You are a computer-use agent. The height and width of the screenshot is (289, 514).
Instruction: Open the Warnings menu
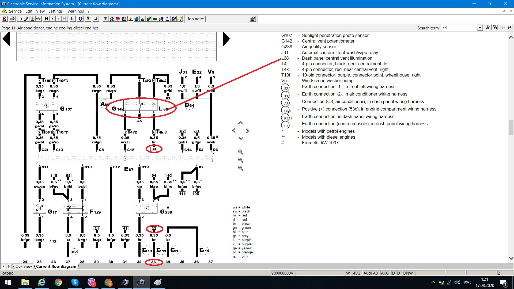[x=75, y=11]
